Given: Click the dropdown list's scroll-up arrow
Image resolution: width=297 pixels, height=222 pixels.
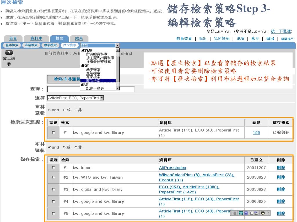Looking at the screenshot, I should tap(118, 50).
